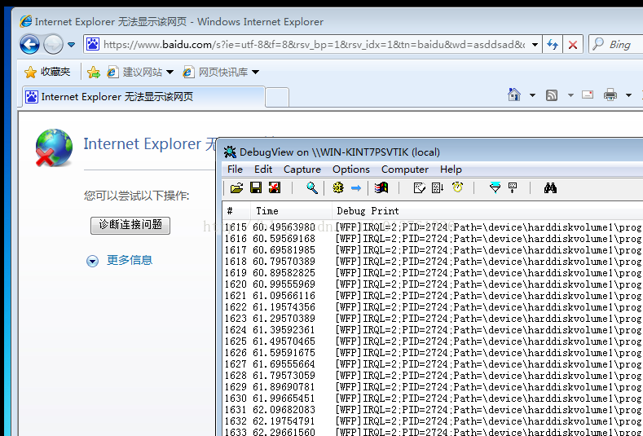Click the Add to Favorites Bar star-arrow icon
Image resolution: width=643 pixels, height=436 pixels.
click(x=94, y=73)
